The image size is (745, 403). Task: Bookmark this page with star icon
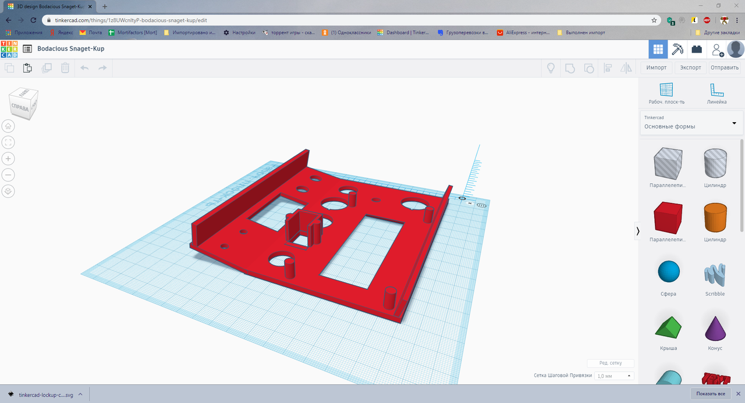click(654, 20)
